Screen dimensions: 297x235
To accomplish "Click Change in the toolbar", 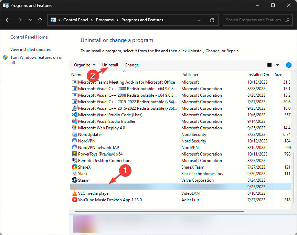I will coord(132,65).
